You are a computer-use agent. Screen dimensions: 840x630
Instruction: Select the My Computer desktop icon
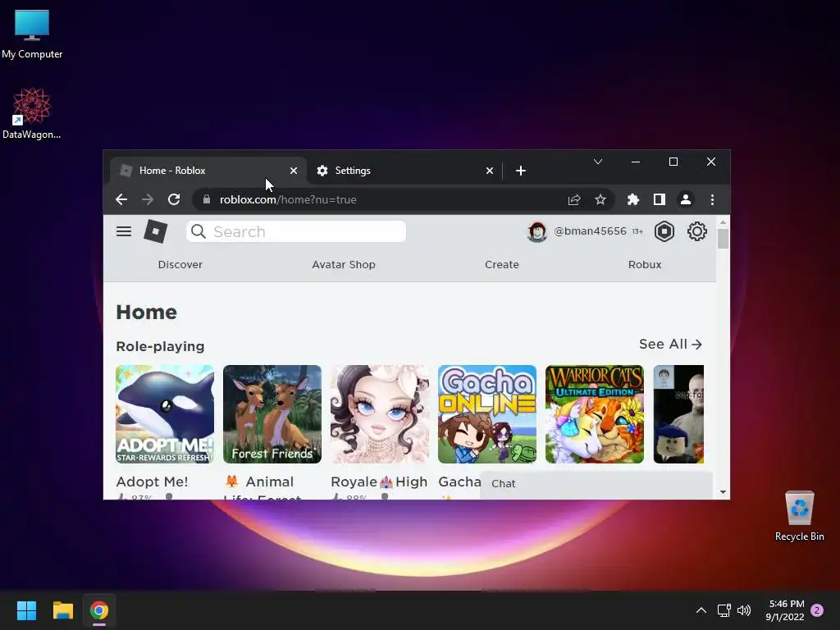32,34
